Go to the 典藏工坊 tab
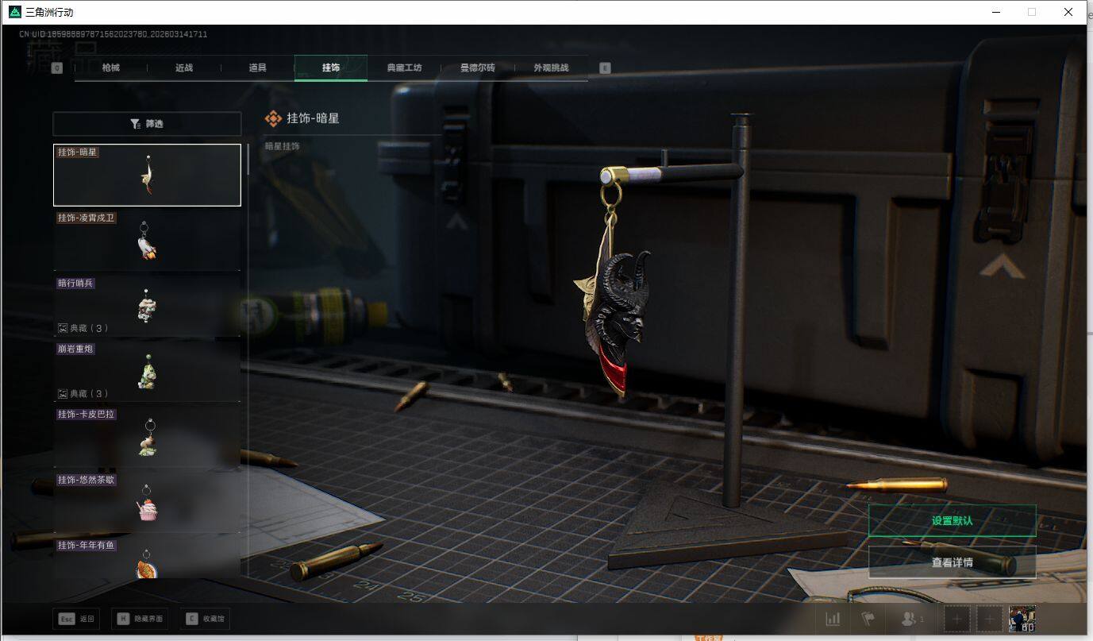1093x641 pixels. pyautogui.click(x=404, y=68)
